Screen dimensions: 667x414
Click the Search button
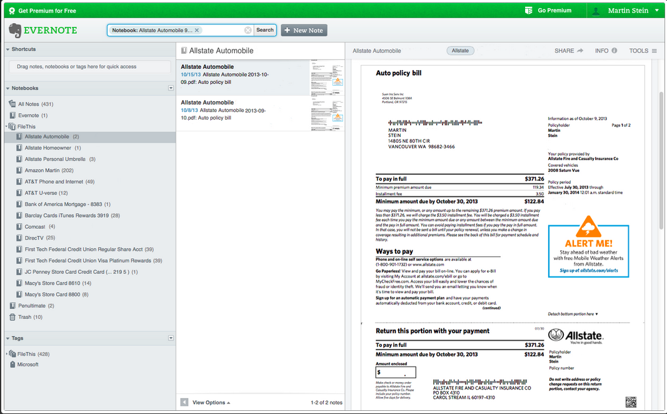pyautogui.click(x=264, y=30)
